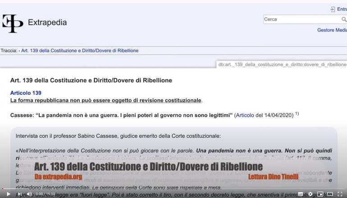Click the page ID db:art._139 label
Screen dimensions: 347x198
click(282, 64)
